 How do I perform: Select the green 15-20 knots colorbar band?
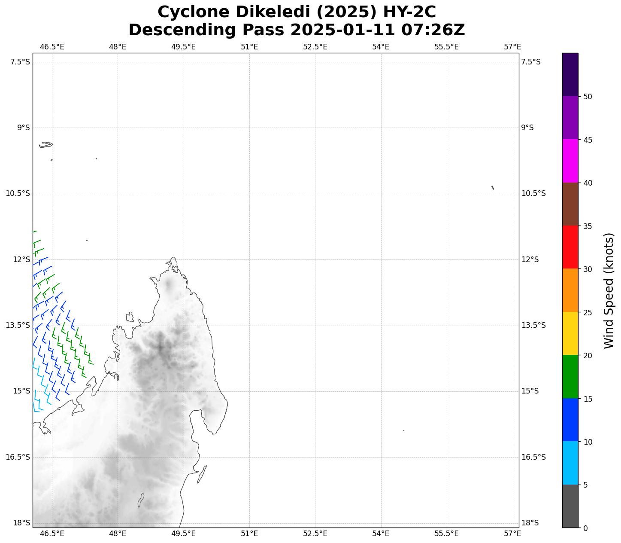click(x=570, y=376)
